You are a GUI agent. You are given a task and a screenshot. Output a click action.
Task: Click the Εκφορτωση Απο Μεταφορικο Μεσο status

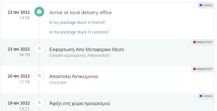87,49
